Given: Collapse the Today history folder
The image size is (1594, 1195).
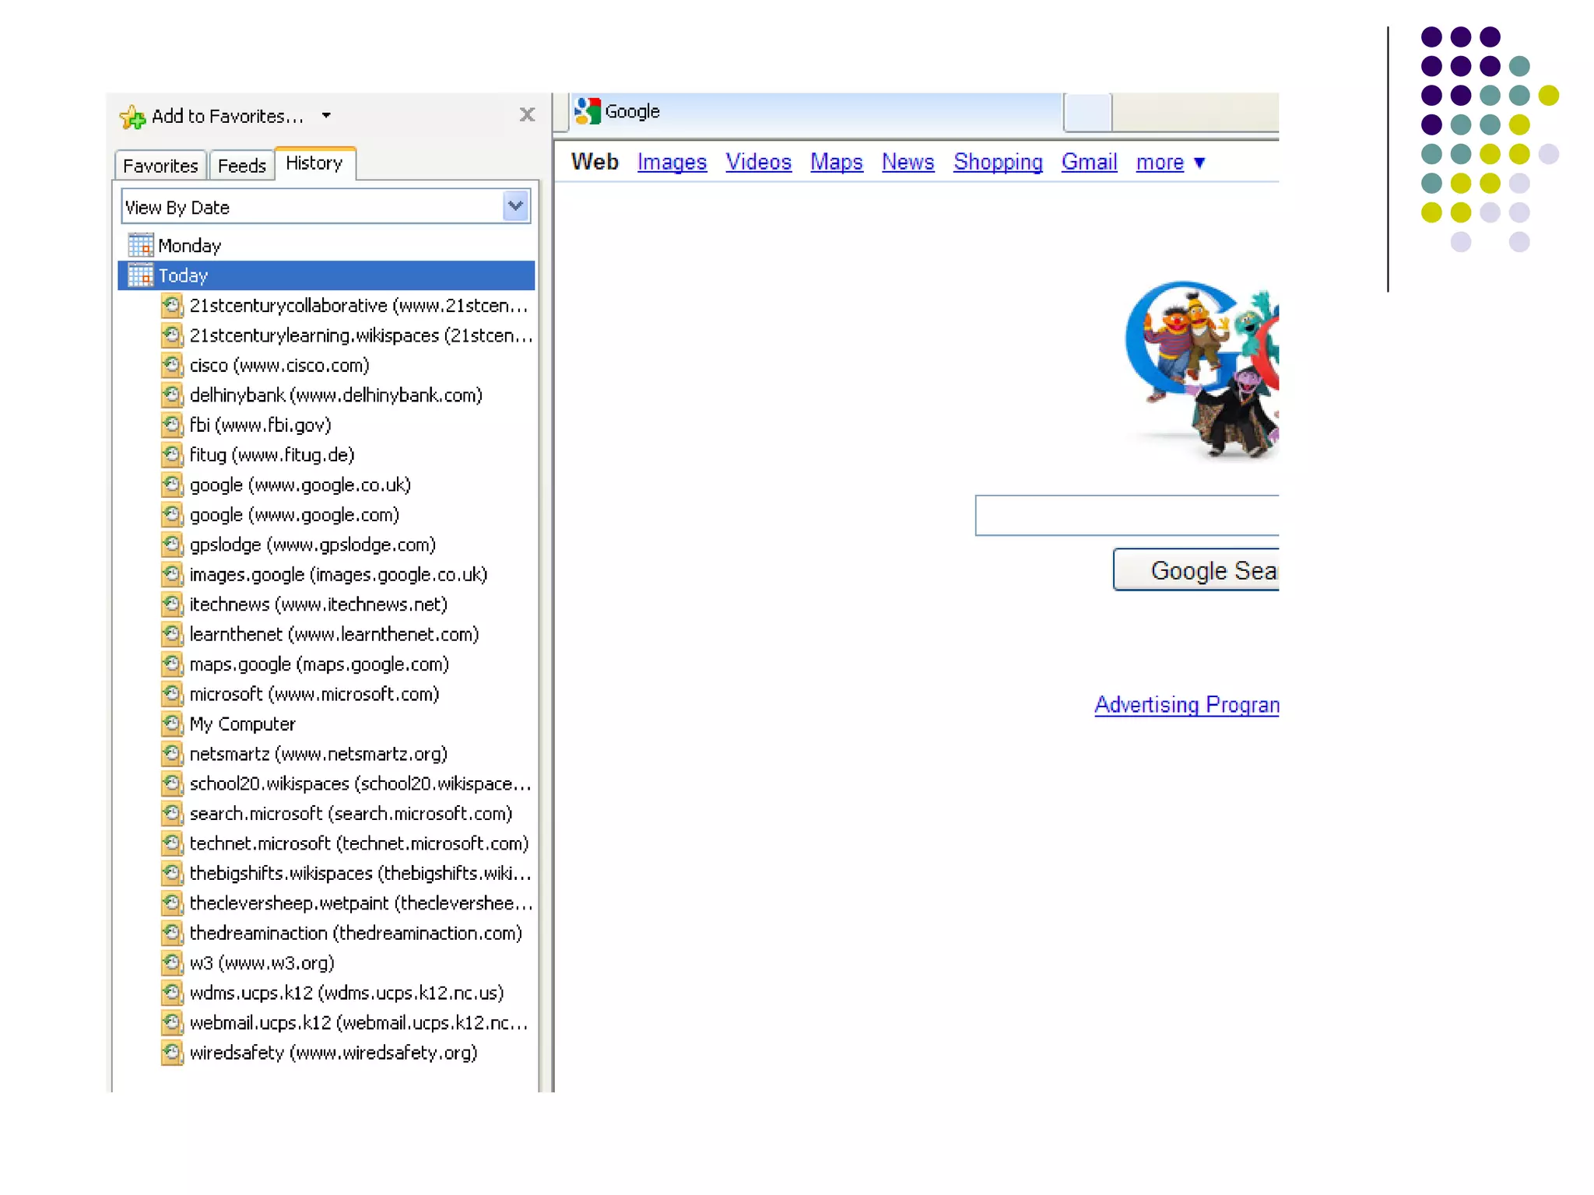Looking at the screenshot, I should pos(183,275).
